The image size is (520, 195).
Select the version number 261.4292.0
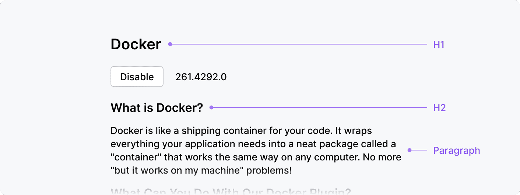201,77
